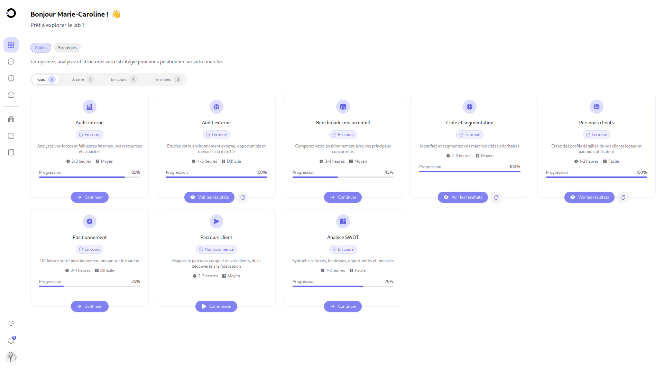Click refresh icon on Personas clients card
The image size is (664, 373).
pyautogui.click(x=623, y=197)
